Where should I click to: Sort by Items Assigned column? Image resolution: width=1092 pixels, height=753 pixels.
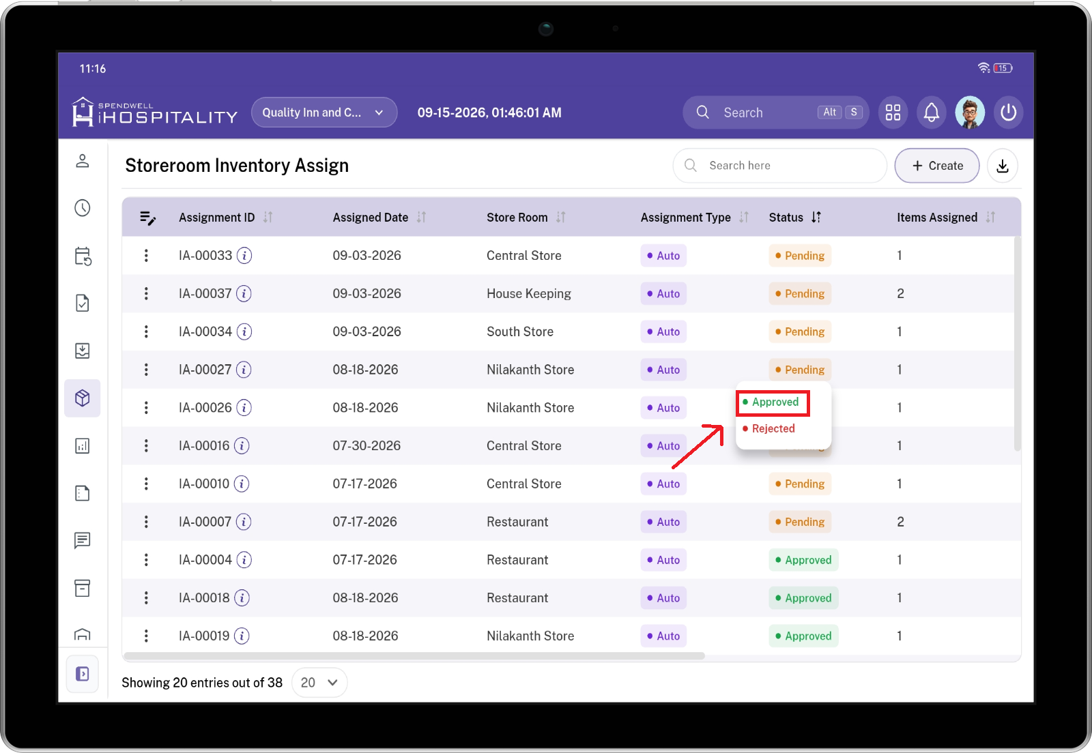pos(990,218)
